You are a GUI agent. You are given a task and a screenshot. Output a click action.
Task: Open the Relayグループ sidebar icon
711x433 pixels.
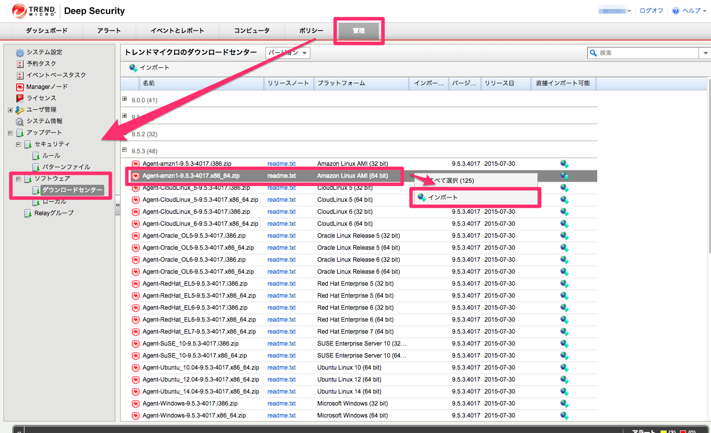27,213
